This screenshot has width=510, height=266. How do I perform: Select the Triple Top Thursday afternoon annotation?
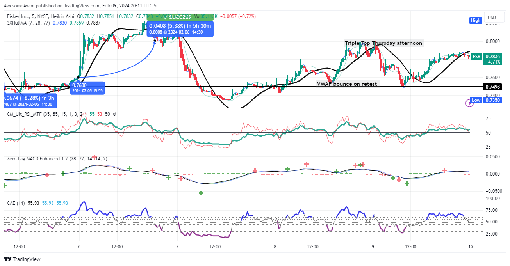pyautogui.click(x=383, y=43)
